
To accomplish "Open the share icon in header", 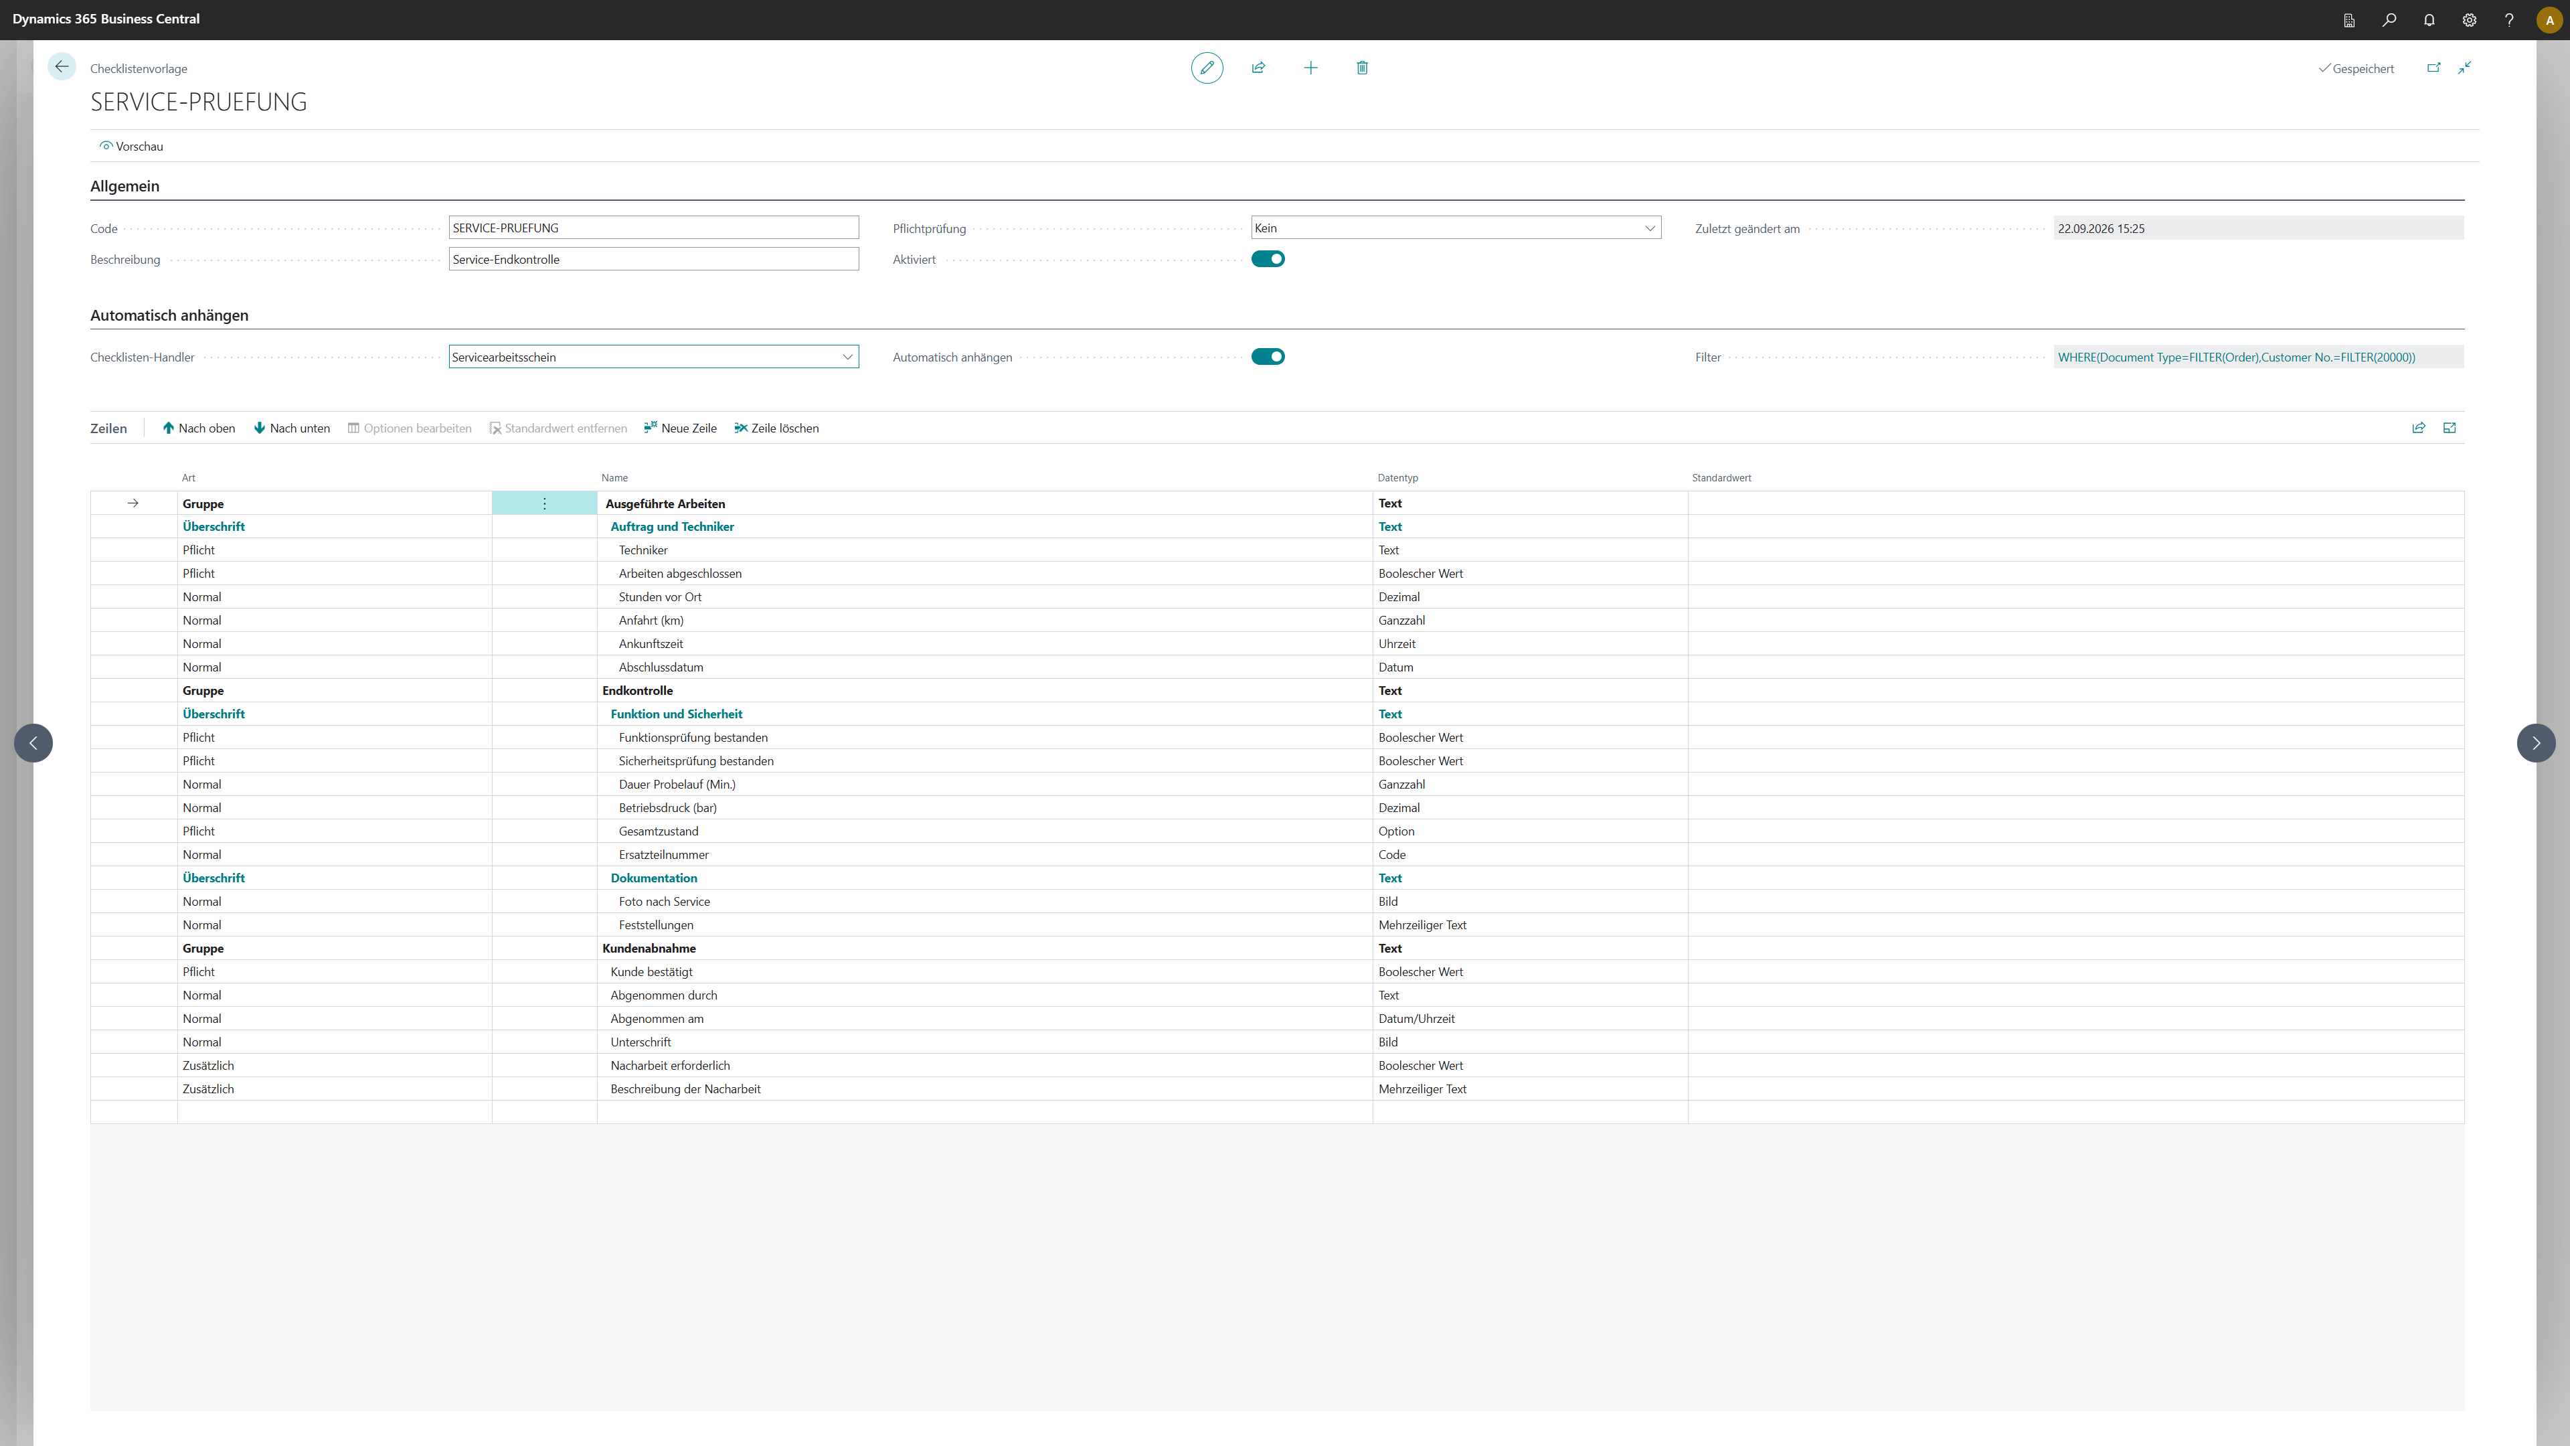I will pyautogui.click(x=1259, y=68).
